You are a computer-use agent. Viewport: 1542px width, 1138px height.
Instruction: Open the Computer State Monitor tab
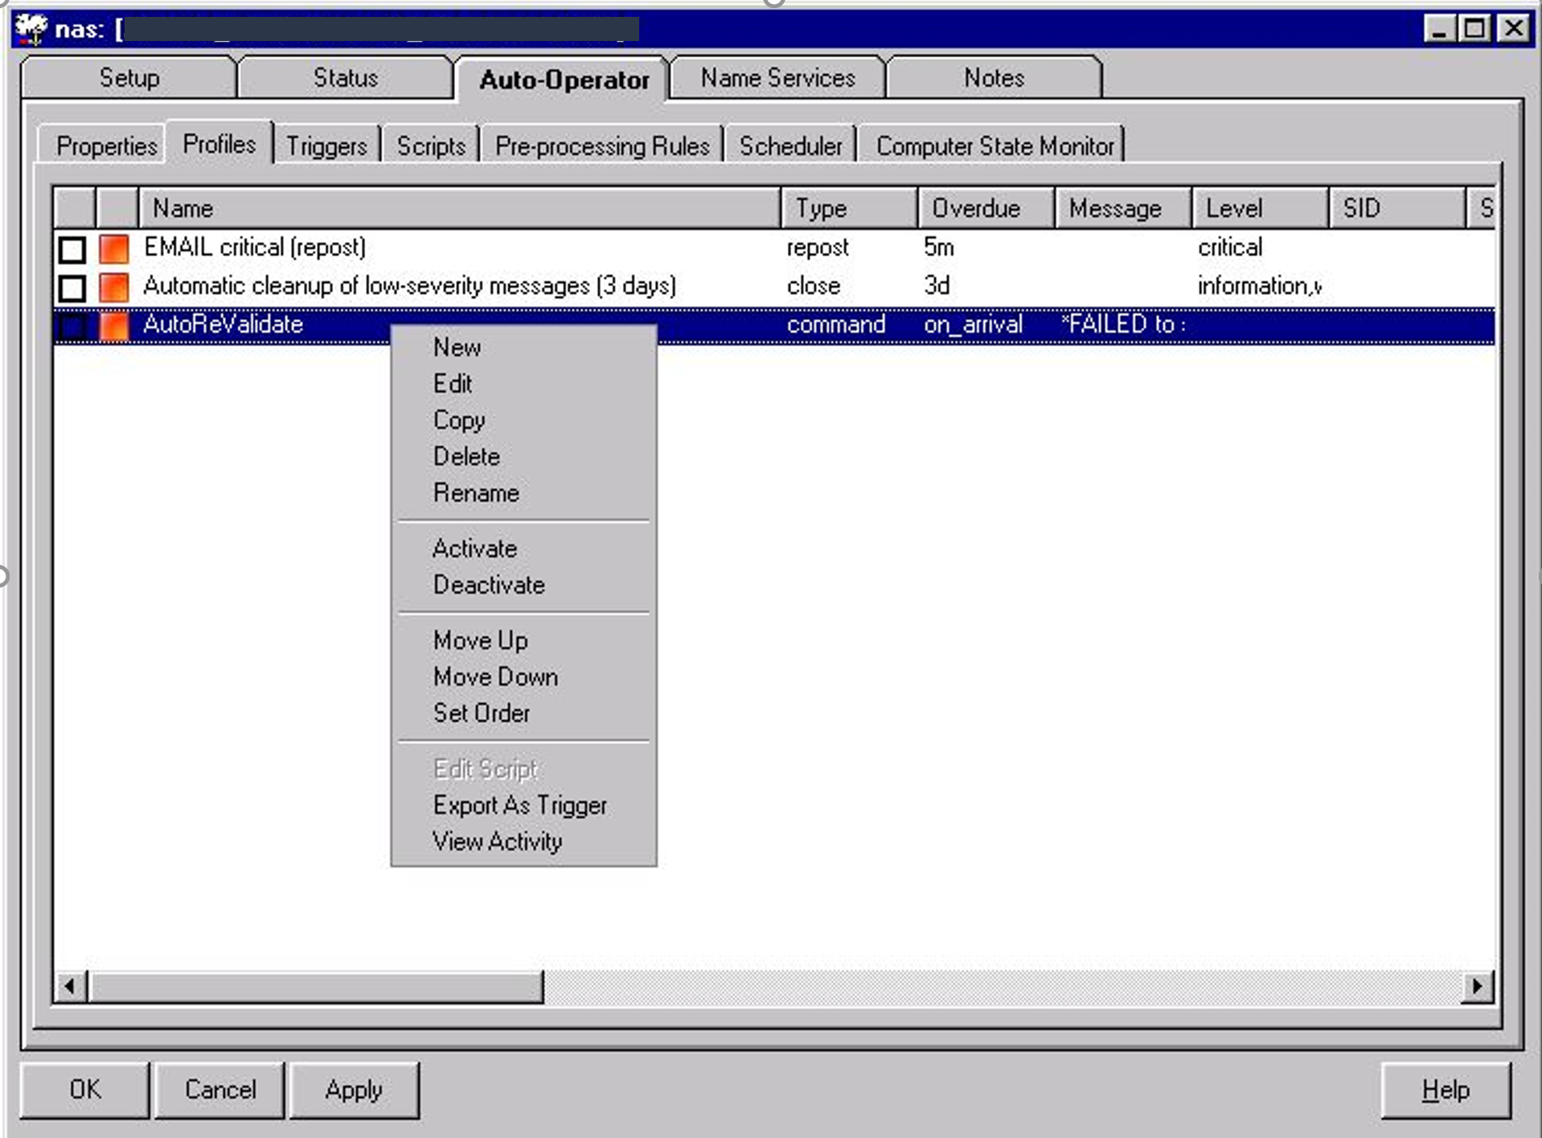coord(995,145)
